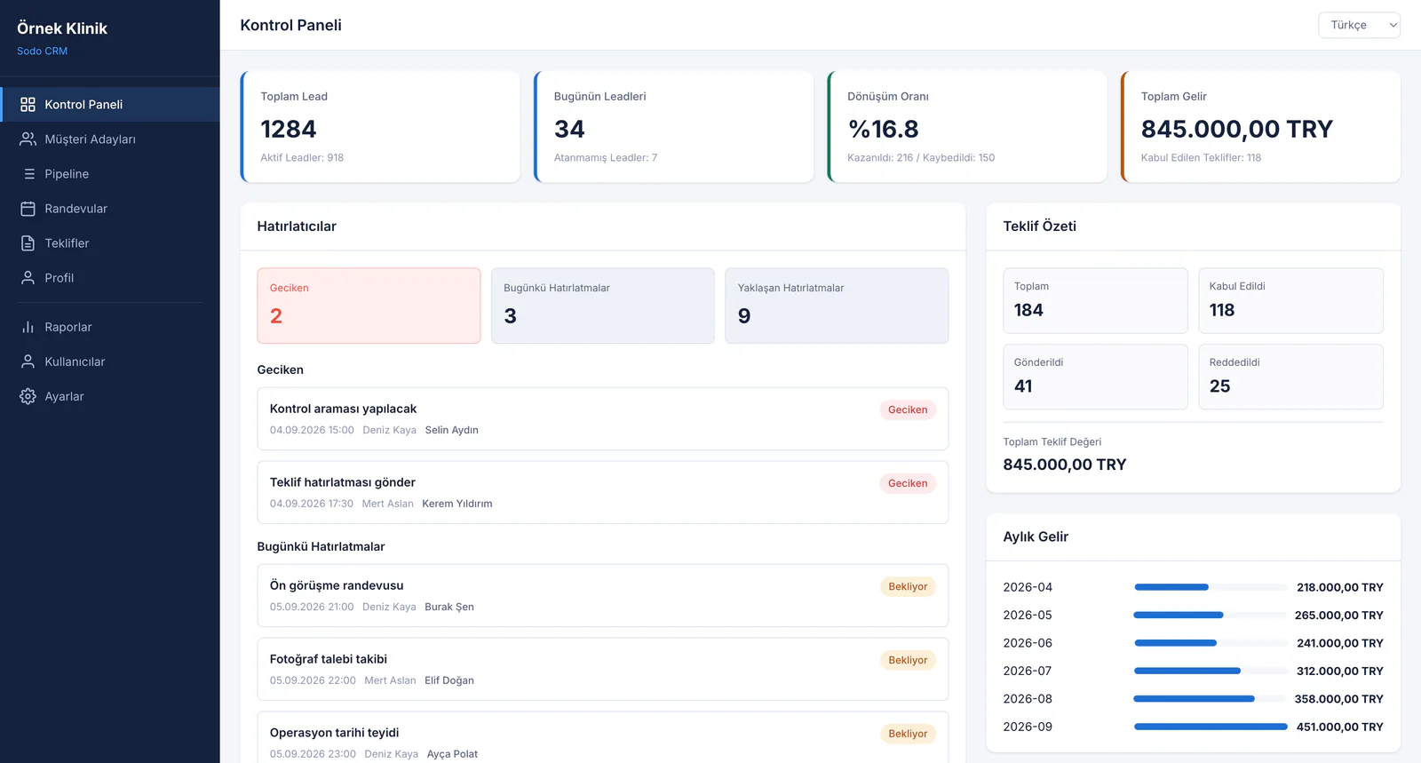Click Bekliyor badge on Ön görüşme row

908,586
